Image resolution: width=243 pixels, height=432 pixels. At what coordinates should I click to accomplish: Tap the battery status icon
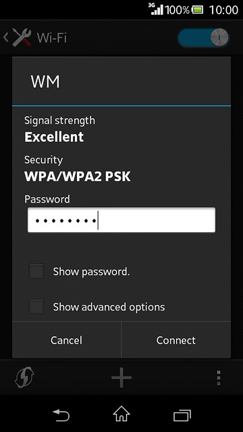198,10
